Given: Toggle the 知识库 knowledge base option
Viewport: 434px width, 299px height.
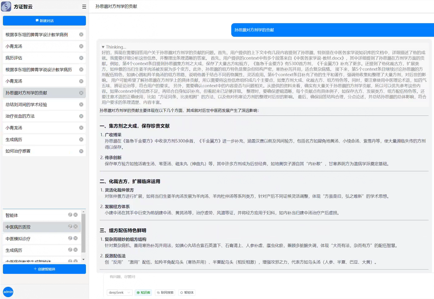Looking at the screenshot, I should click(x=143, y=292).
